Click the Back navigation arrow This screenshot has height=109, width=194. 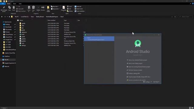pyautogui.click(x=2, y=17)
